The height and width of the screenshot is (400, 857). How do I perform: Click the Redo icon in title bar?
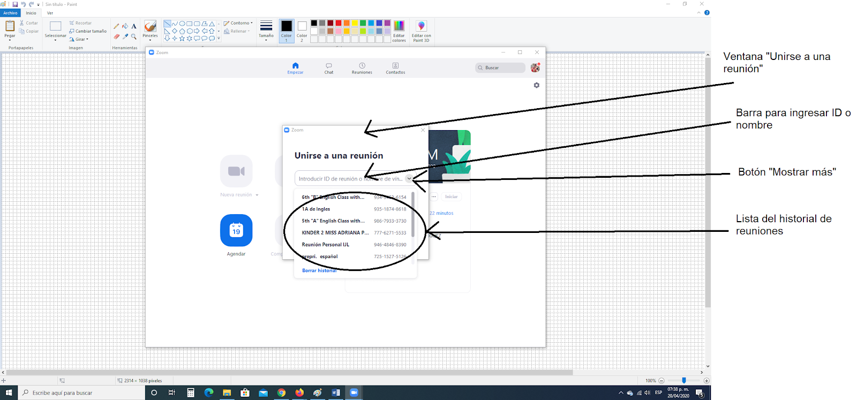pos(31,4)
